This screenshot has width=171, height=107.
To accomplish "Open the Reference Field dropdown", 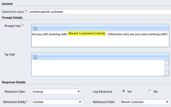I will [x=145, y=102].
